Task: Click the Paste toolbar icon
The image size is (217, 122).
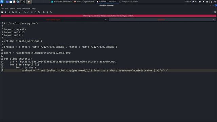Action: pyautogui.click(x=39, y=12)
